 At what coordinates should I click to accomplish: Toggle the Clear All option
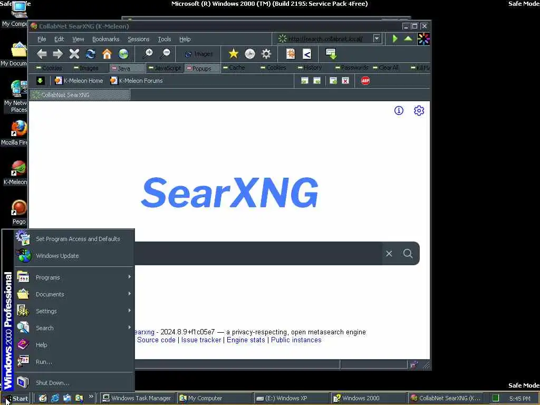click(385, 67)
